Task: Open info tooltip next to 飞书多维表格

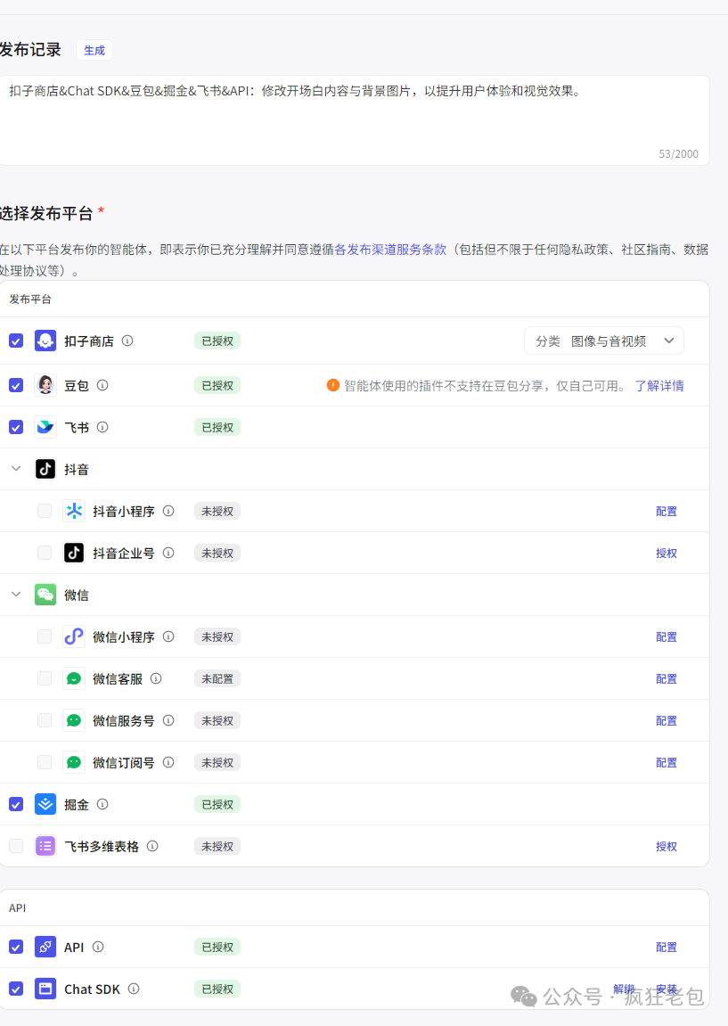Action: 152,846
